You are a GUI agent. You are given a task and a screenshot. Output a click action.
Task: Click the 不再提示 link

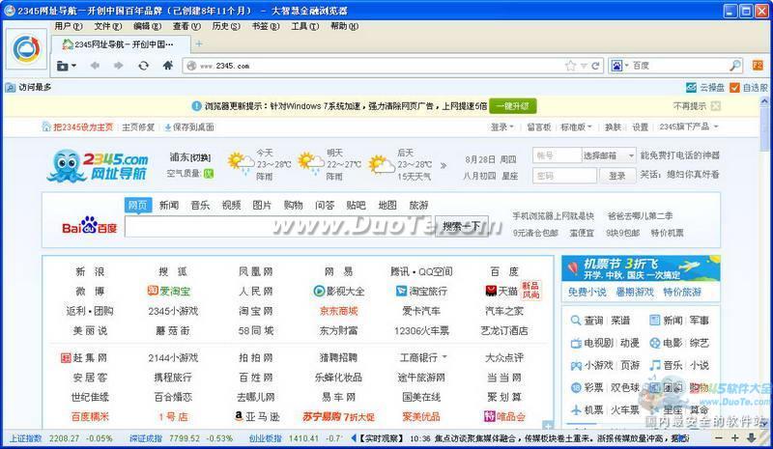click(x=689, y=106)
